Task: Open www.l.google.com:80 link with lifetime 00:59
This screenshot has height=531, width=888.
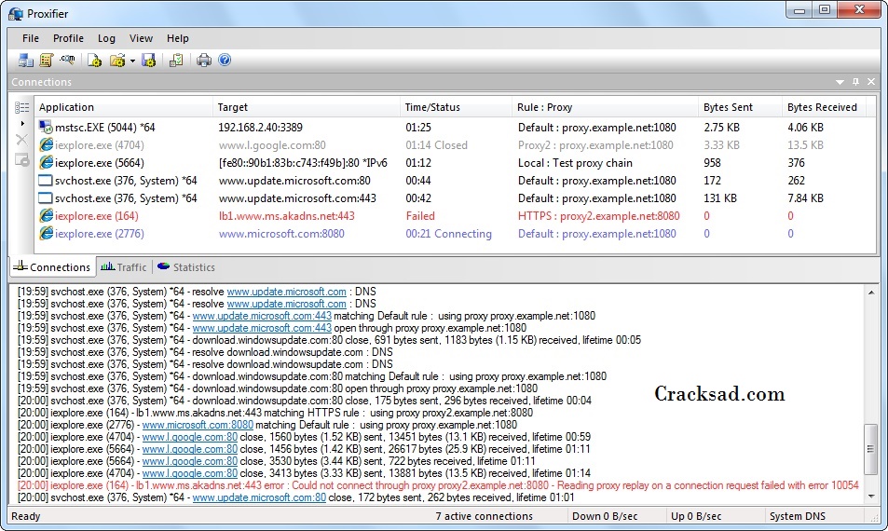Action: [190, 437]
